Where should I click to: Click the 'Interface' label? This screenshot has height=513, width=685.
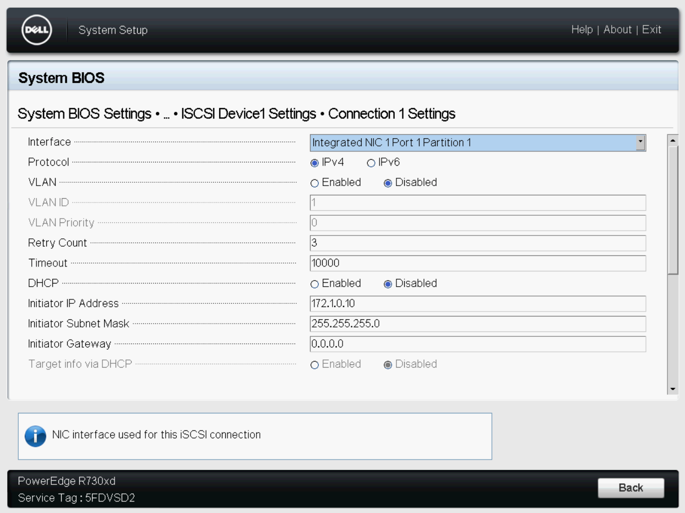coord(50,142)
